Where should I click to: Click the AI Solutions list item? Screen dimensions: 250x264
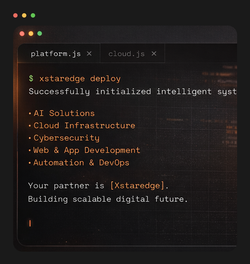(x=64, y=113)
